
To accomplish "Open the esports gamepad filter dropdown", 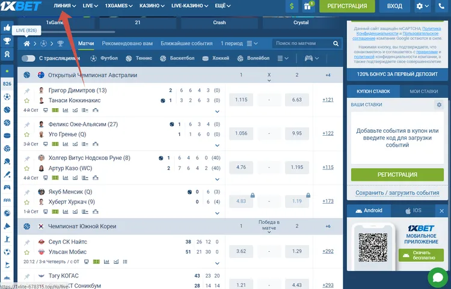I will tap(311, 58).
